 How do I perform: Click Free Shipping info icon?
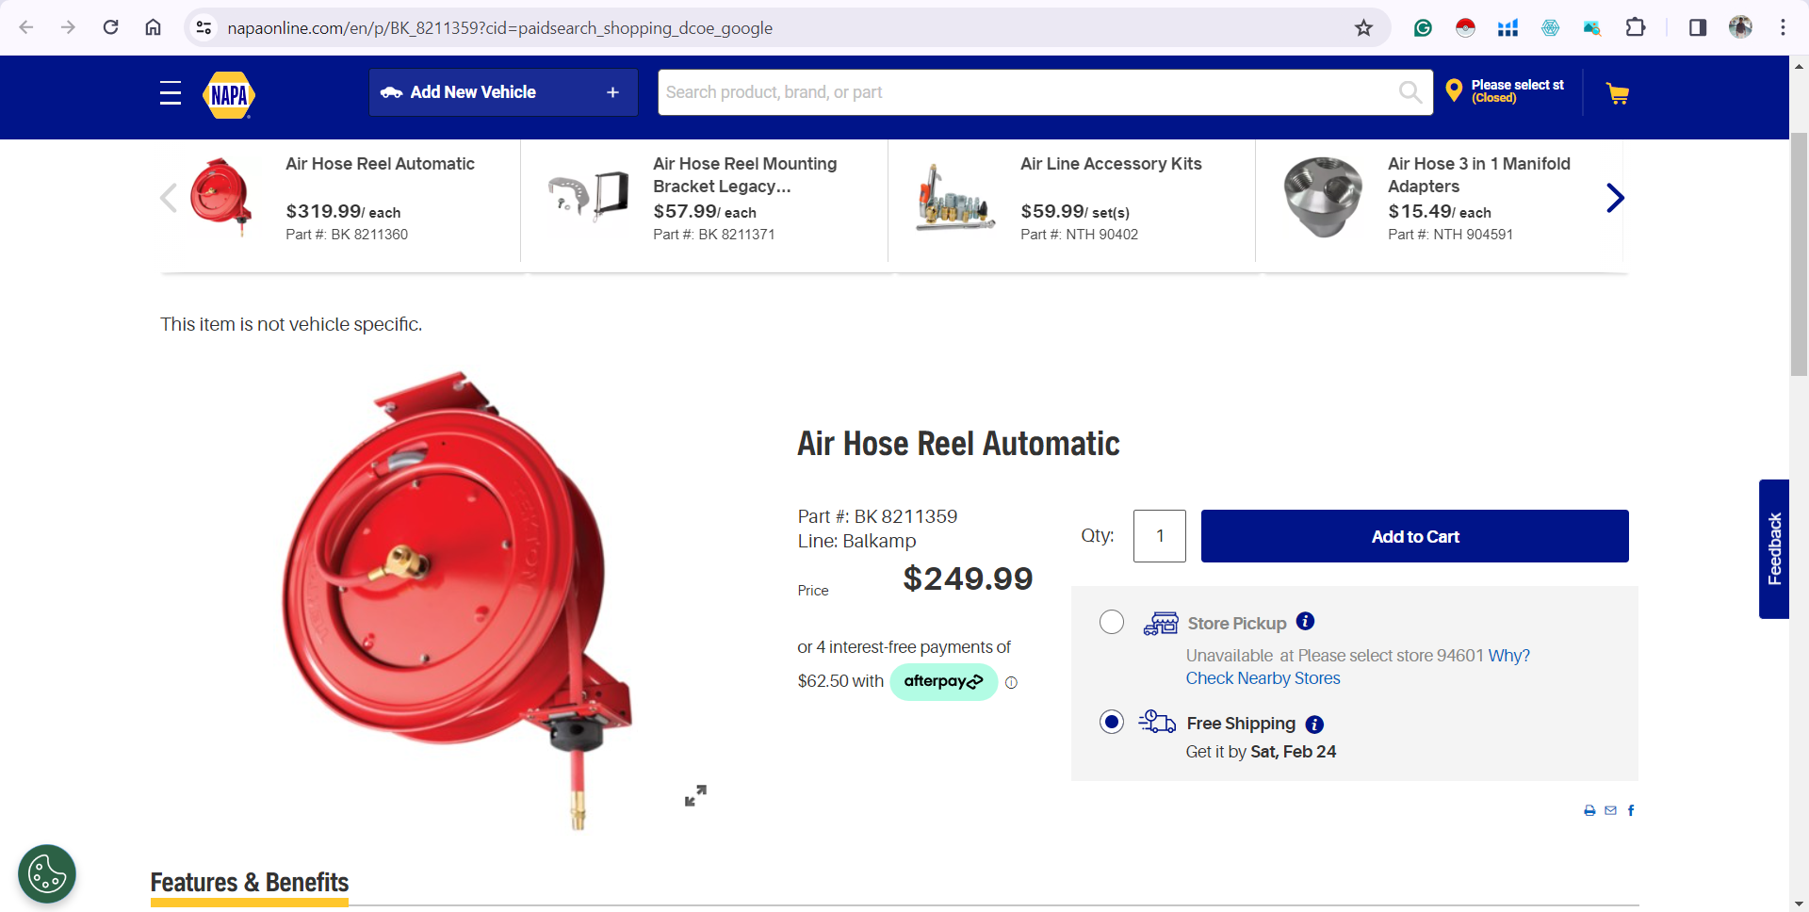(x=1314, y=725)
